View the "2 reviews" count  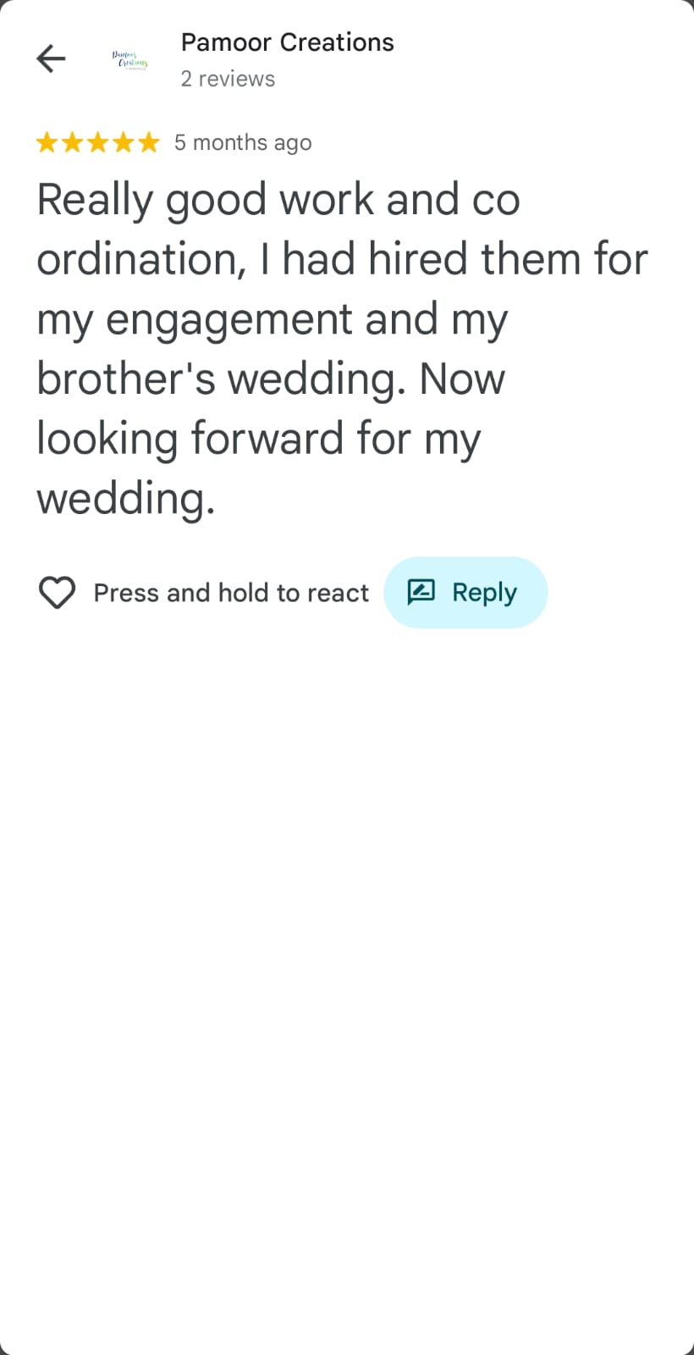pos(228,79)
